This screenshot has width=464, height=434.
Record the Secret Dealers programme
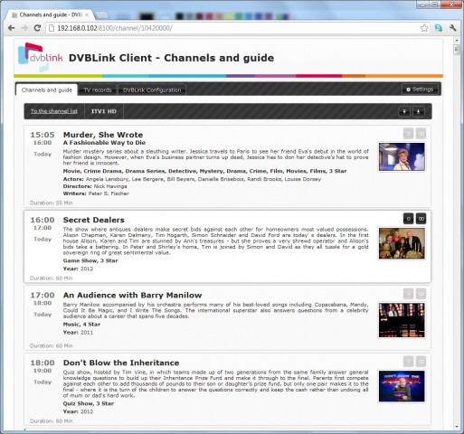(408, 219)
